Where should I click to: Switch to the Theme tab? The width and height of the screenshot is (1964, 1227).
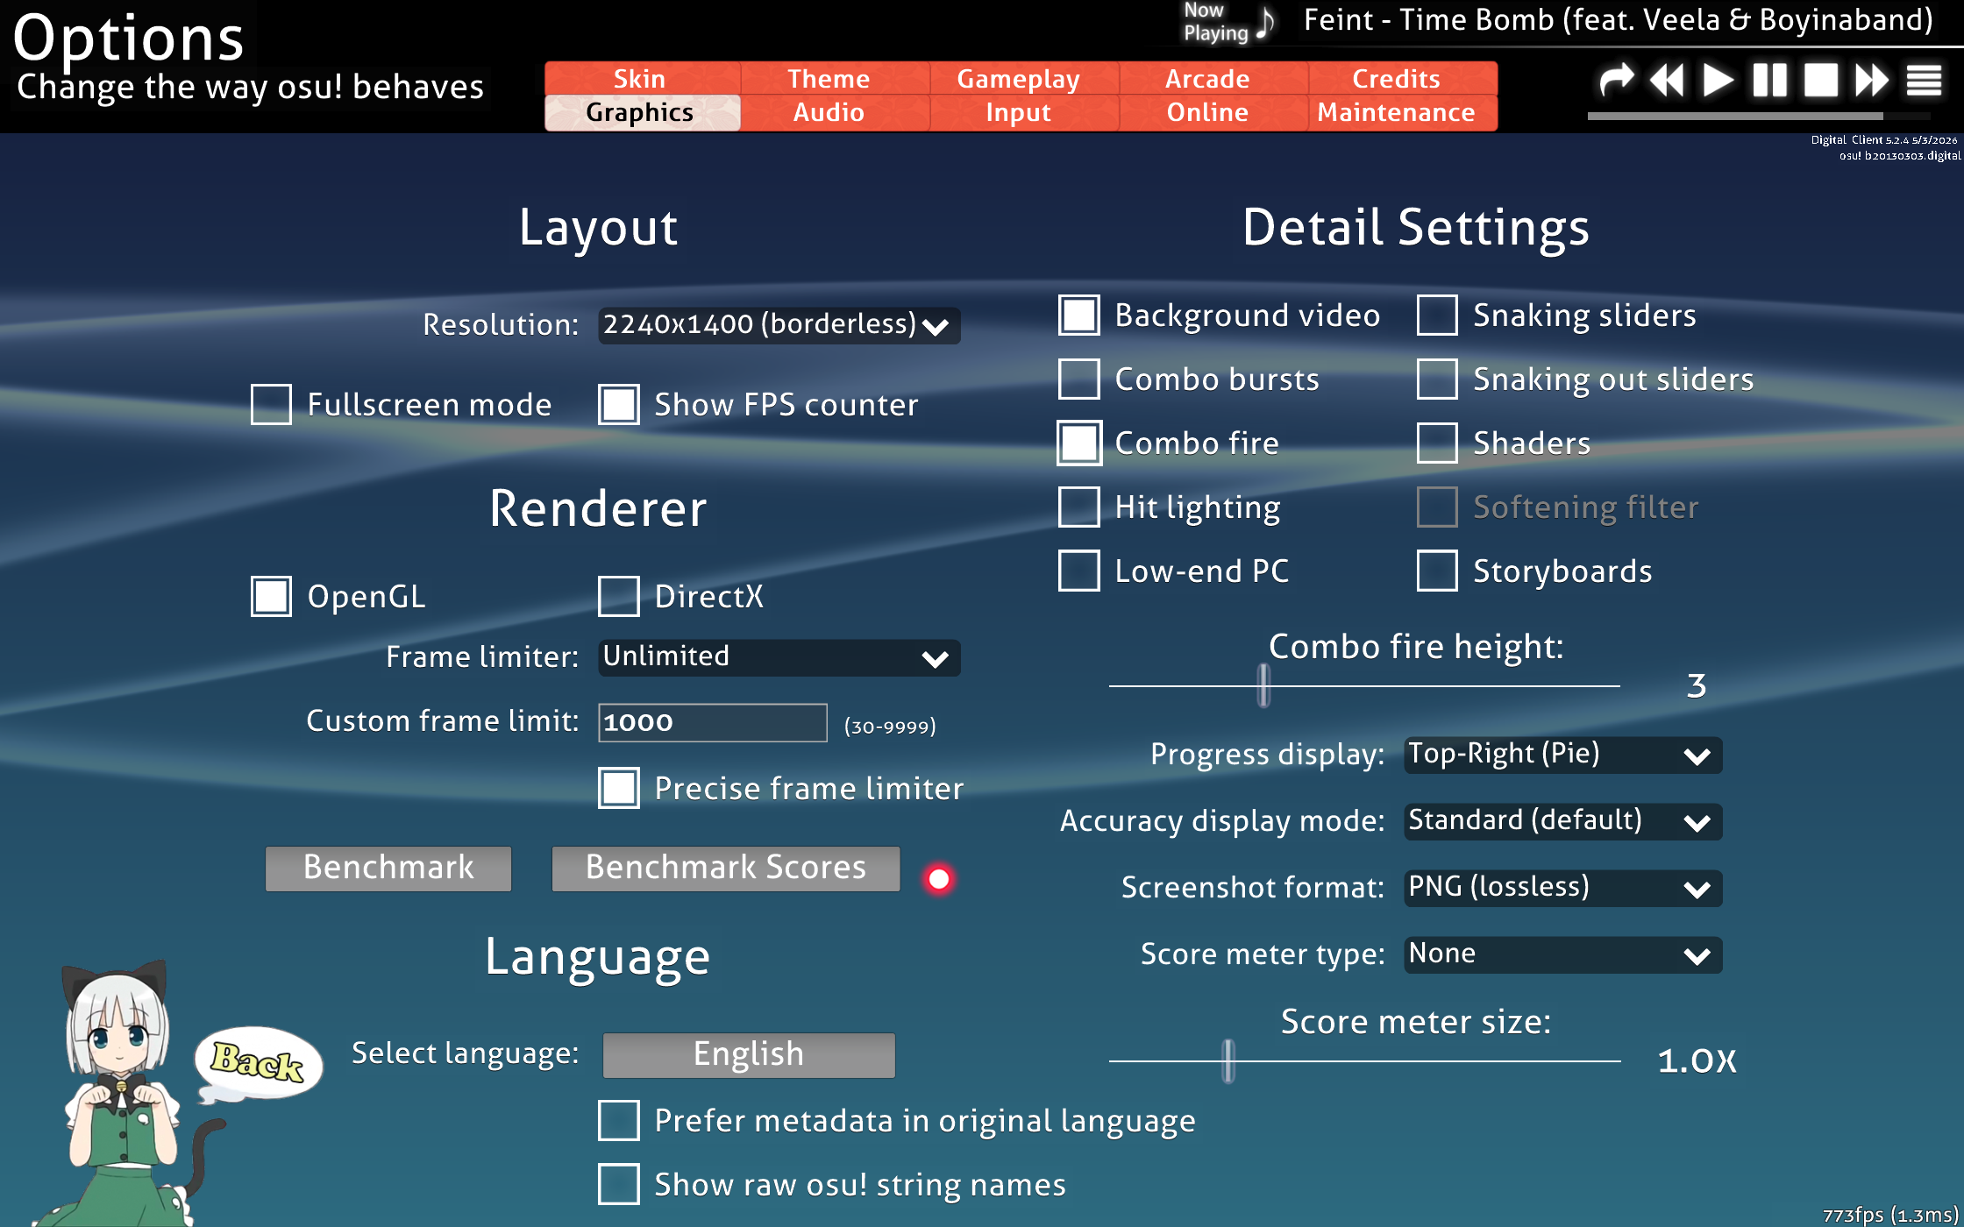pos(829,79)
